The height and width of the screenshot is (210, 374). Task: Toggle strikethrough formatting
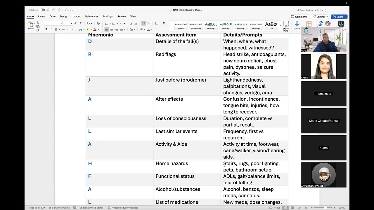click(x=63, y=29)
